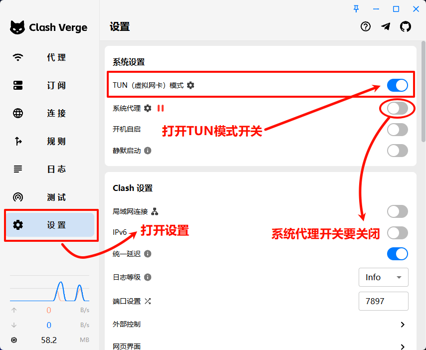The height and width of the screenshot is (350, 426).
Task: Toggle TUN virtual NIC mode switch
Action: tap(398, 85)
